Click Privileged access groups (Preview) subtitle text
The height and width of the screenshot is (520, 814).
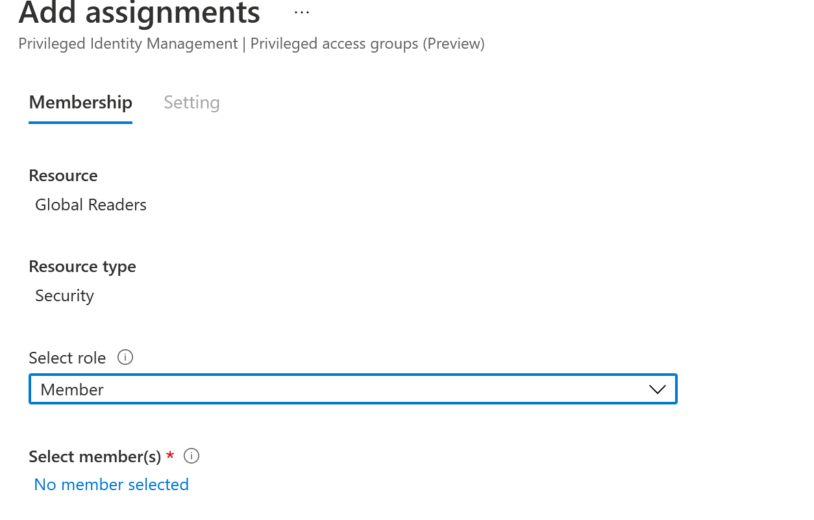367,43
